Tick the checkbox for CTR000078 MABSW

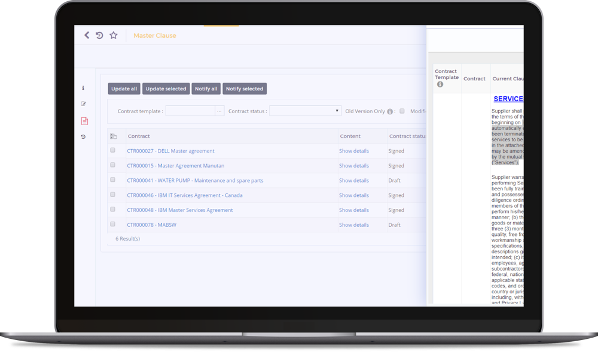[x=113, y=224]
